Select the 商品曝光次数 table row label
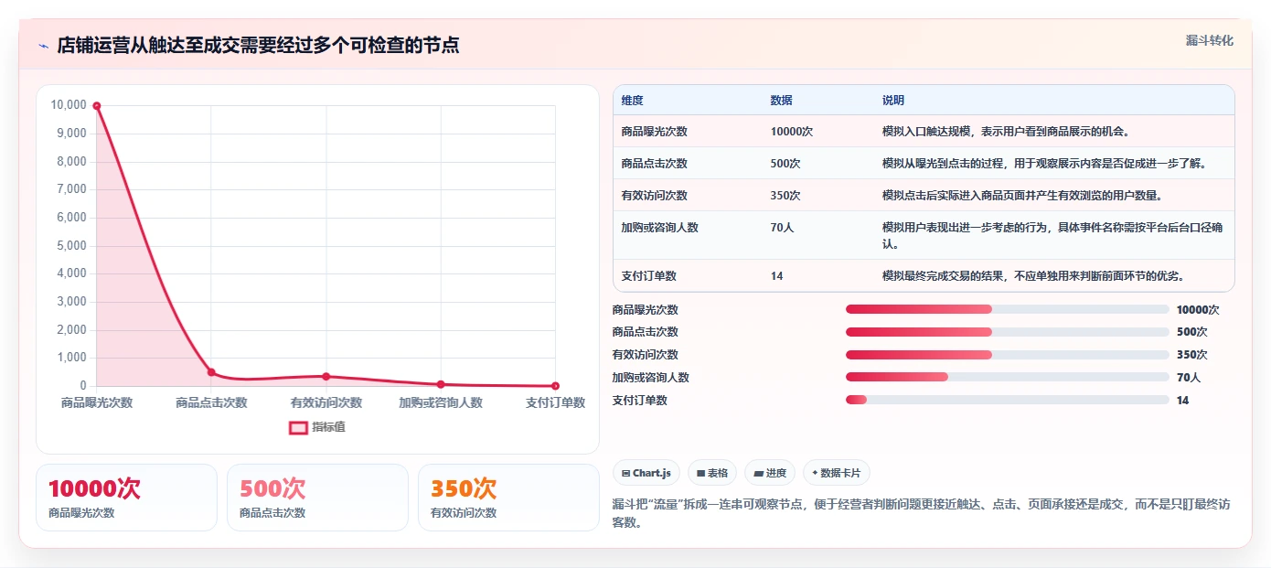The width and height of the screenshot is (1271, 568). coord(654,132)
